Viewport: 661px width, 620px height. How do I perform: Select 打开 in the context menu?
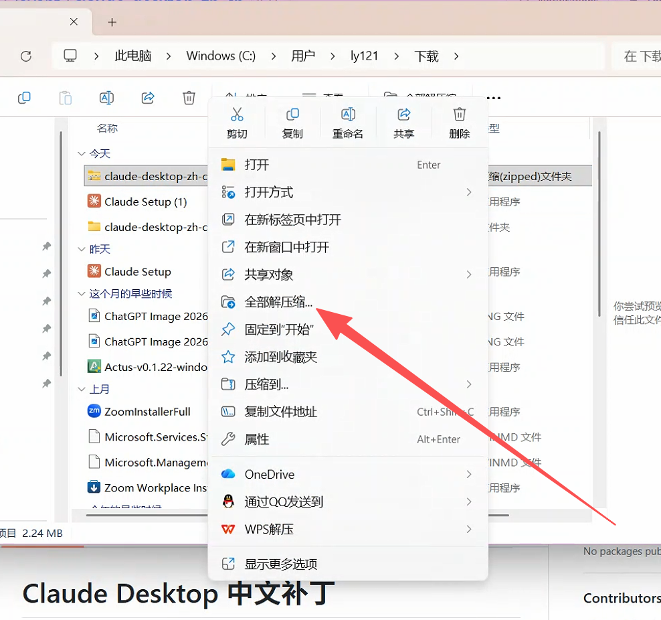pos(348,165)
